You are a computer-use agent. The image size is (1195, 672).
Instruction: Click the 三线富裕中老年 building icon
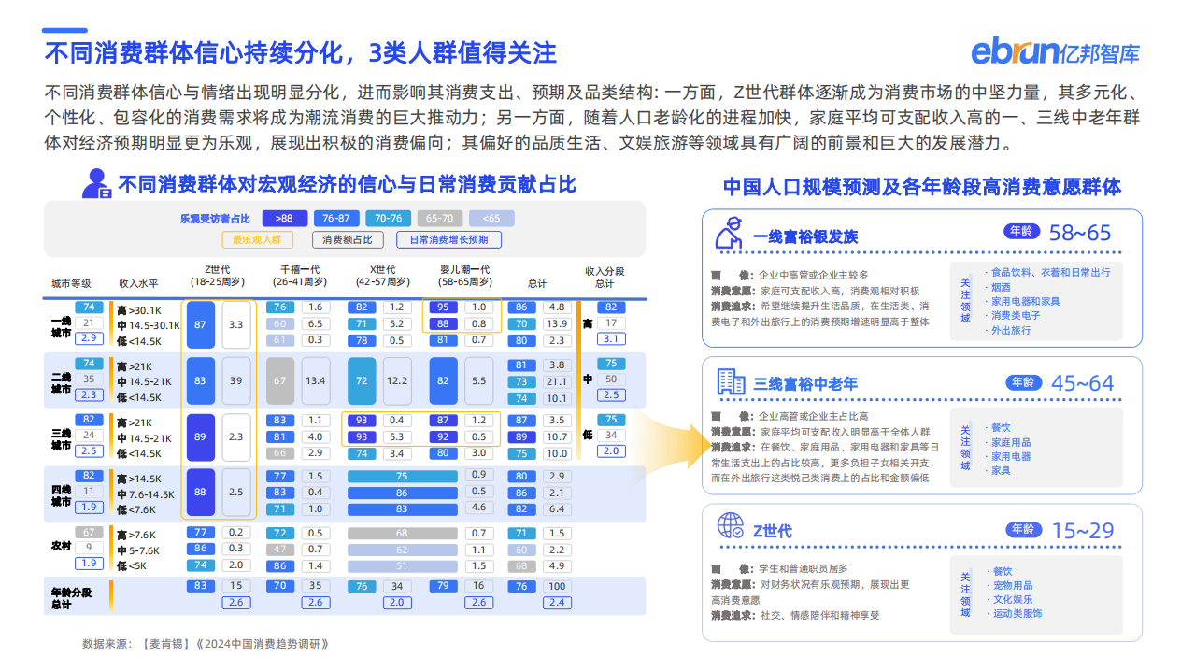pyautogui.click(x=730, y=381)
